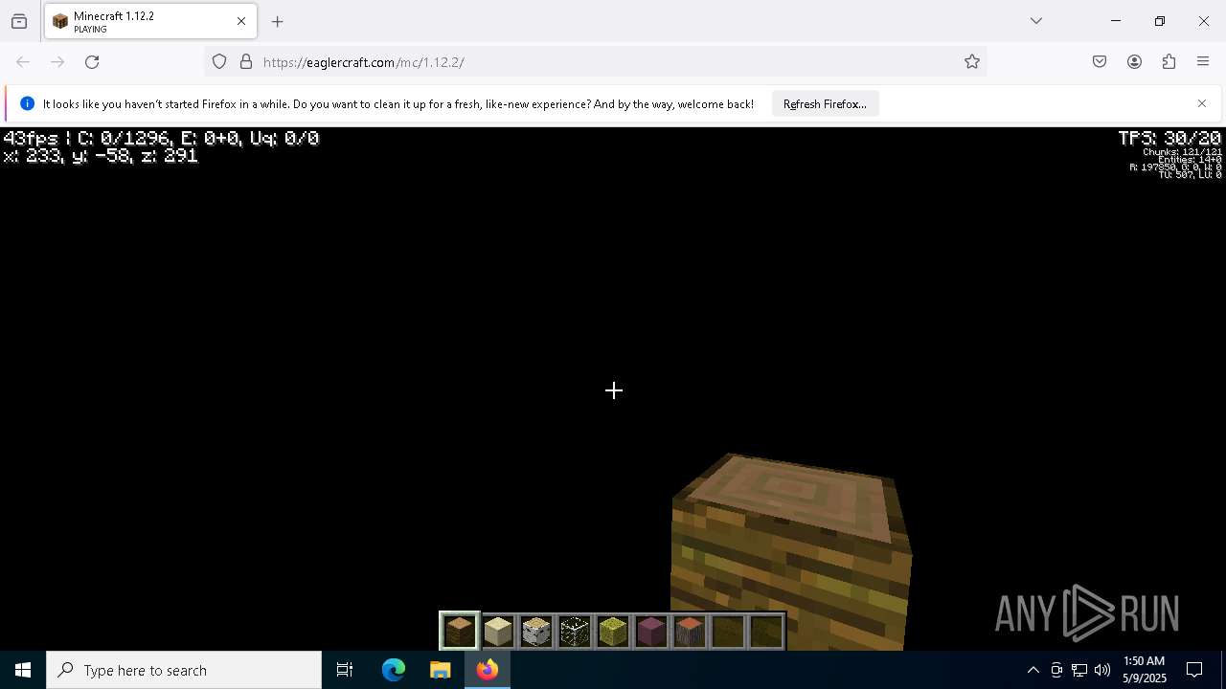Image resolution: width=1226 pixels, height=689 pixels.
Task: Open the clock showing 1:50 AM
Action: 1145,670
